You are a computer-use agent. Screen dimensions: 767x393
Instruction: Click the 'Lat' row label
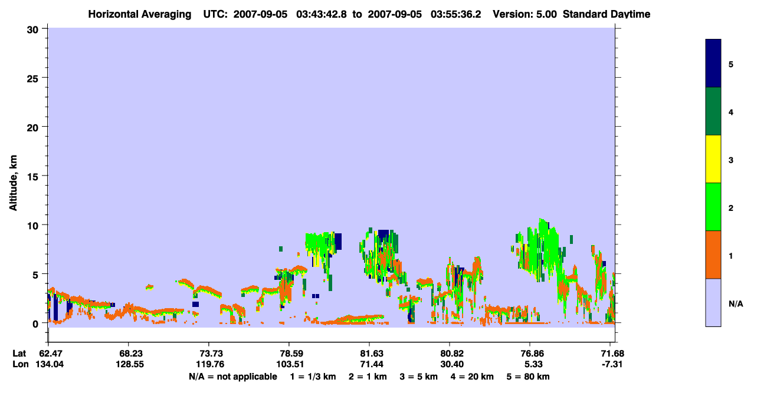[x=19, y=354]
